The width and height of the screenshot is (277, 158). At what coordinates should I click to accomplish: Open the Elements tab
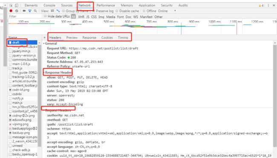(x=31, y=6)
